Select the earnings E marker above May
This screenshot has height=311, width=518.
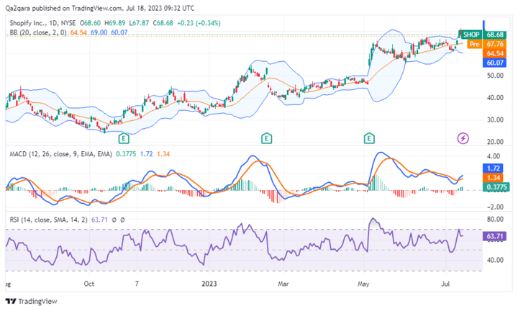click(x=369, y=138)
